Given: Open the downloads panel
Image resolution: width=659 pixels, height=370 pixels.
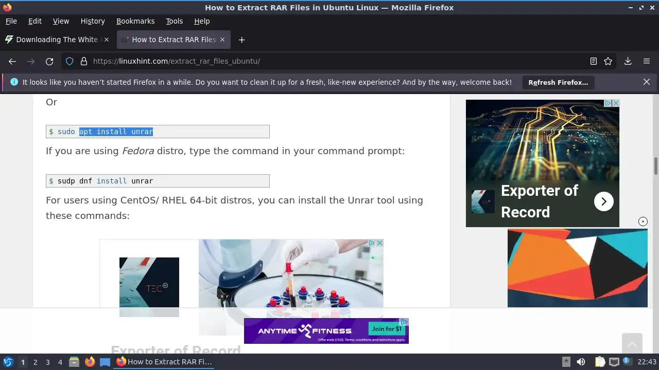Looking at the screenshot, I should [628, 61].
